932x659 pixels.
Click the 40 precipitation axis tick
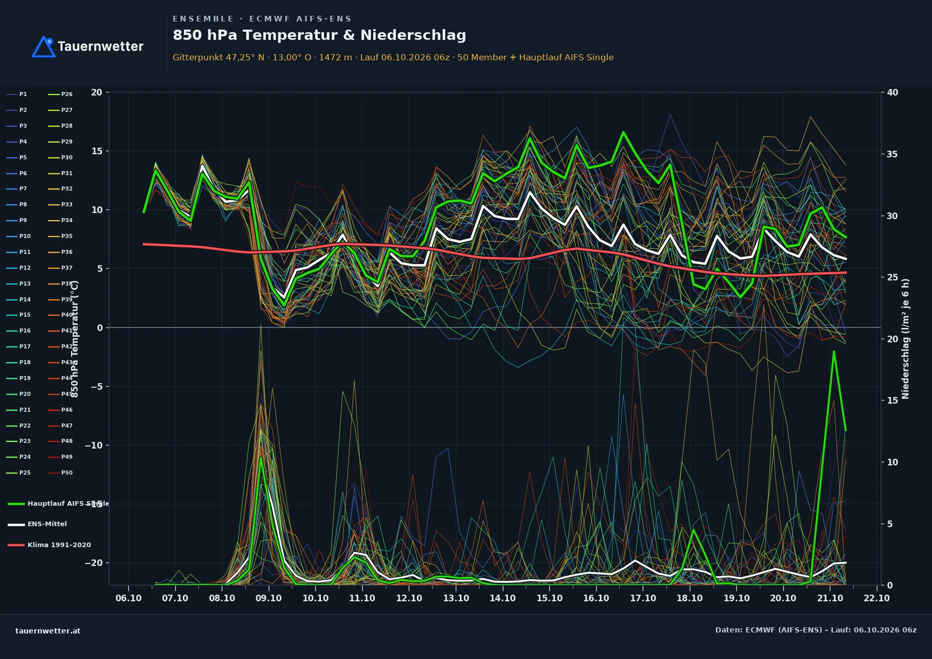893,92
